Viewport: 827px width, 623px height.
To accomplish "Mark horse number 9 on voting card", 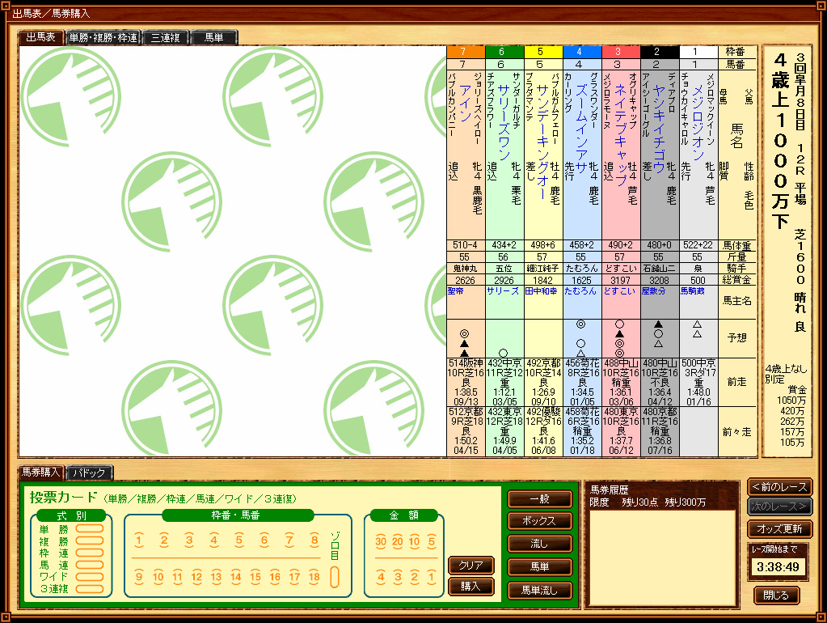I will pos(139,577).
